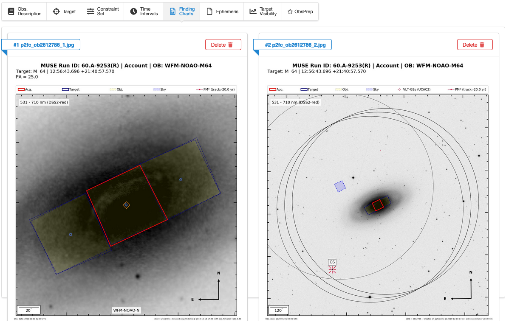Click the MUSE Run ID title in chart #2

coord(378,65)
